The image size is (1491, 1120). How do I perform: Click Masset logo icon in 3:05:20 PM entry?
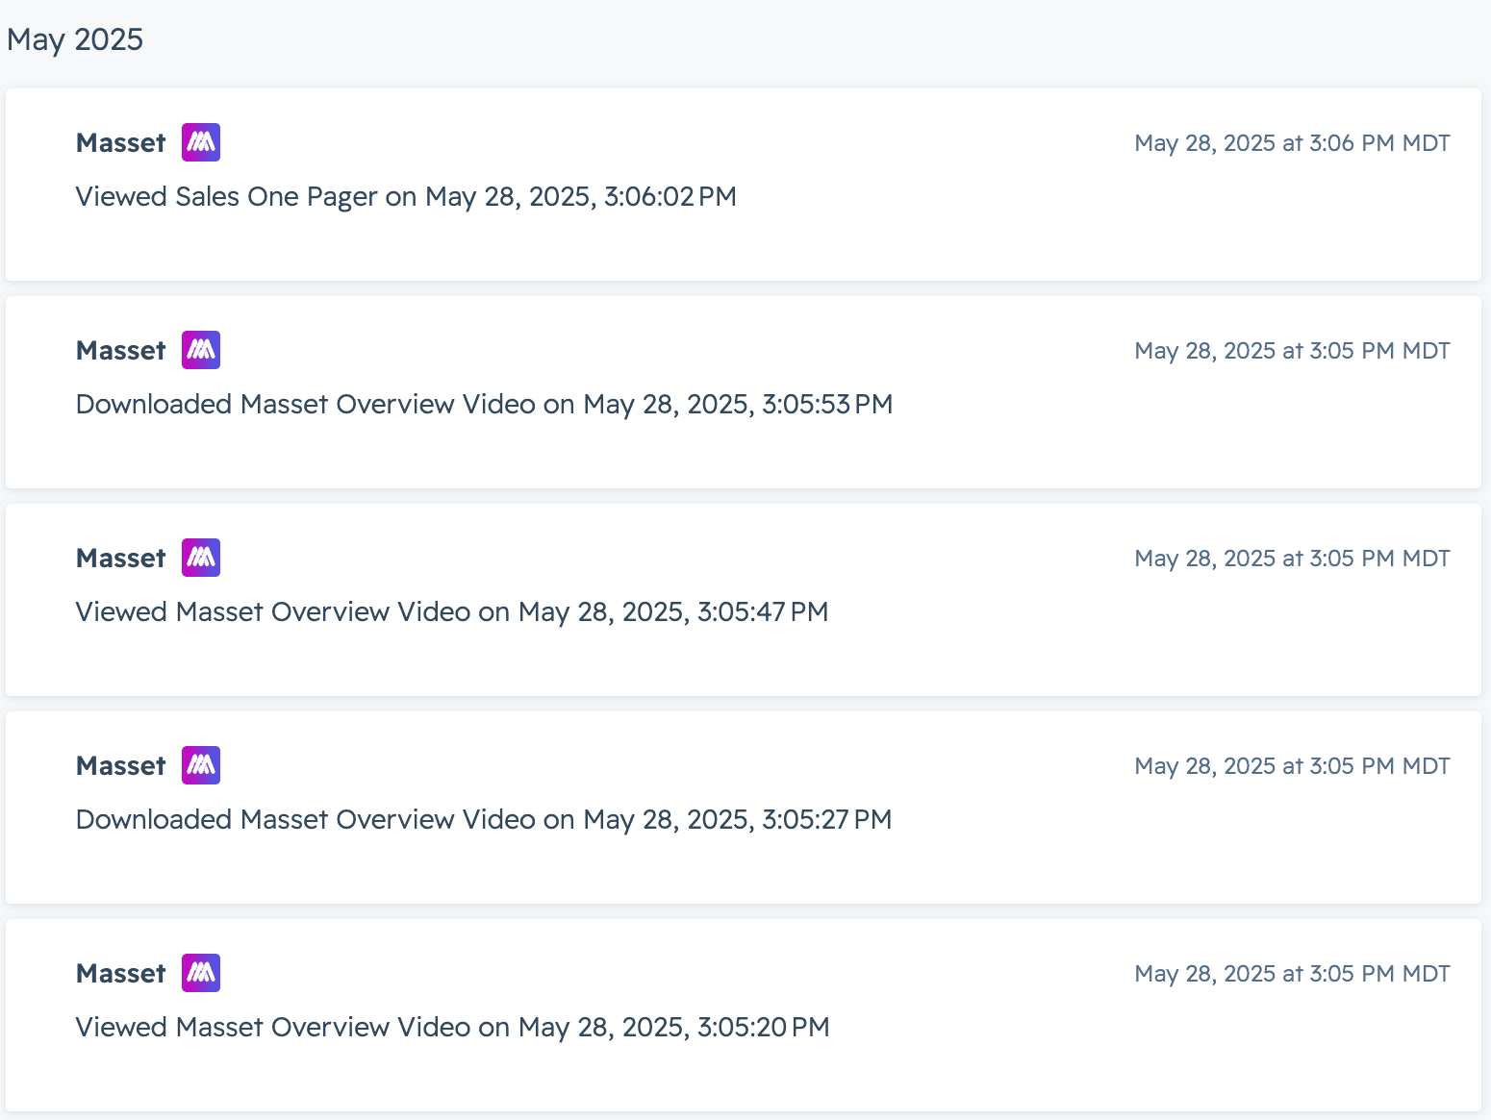pos(201,973)
